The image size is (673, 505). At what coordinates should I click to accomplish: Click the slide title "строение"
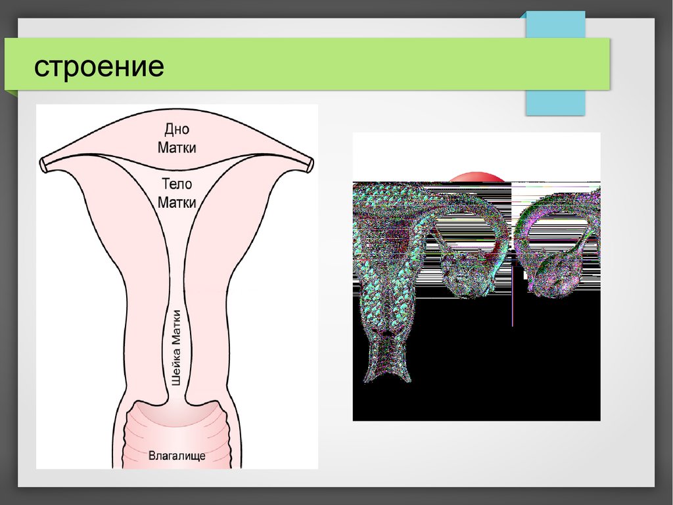tap(99, 67)
